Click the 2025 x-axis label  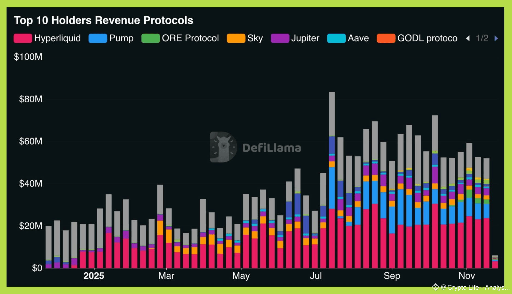94,276
